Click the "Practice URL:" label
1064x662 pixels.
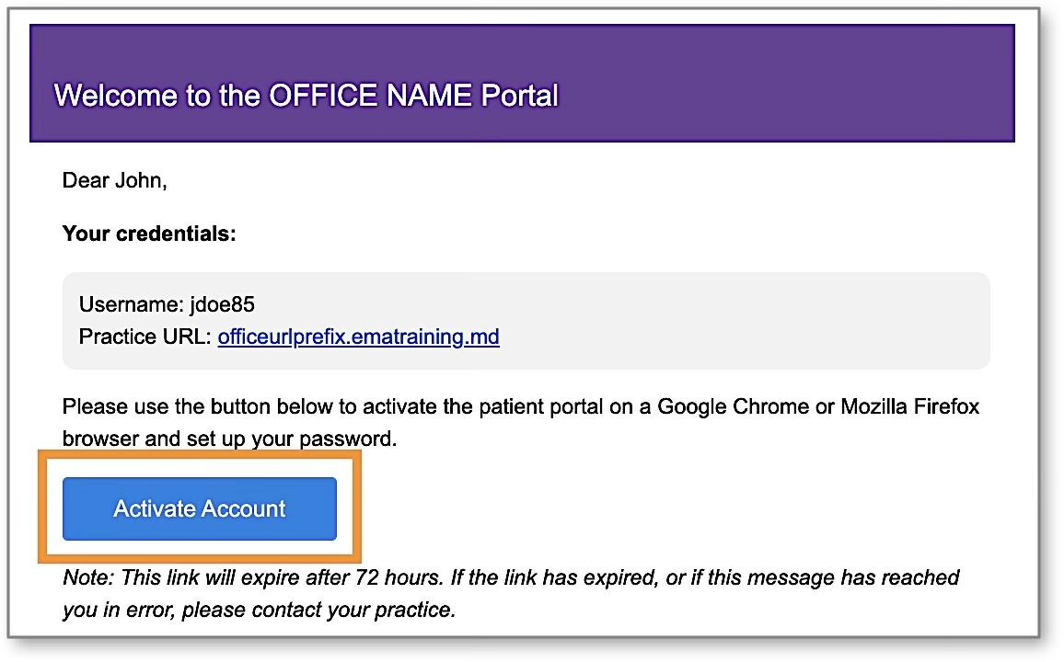pyautogui.click(x=145, y=337)
